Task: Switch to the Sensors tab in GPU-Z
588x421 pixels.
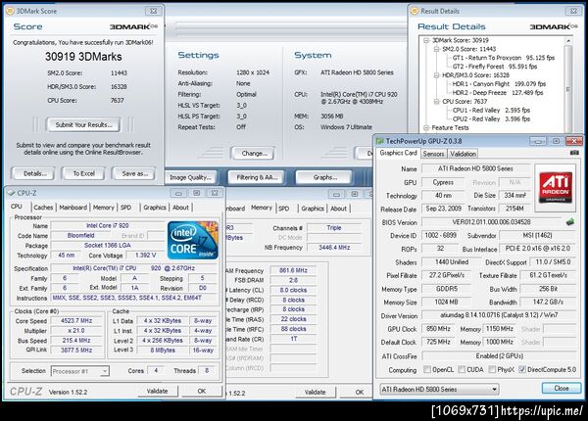Action: 433,154
